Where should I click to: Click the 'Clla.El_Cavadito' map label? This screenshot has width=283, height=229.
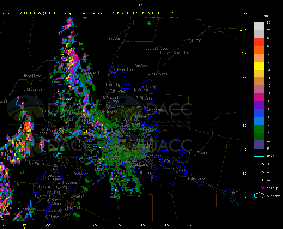tap(174, 53)
